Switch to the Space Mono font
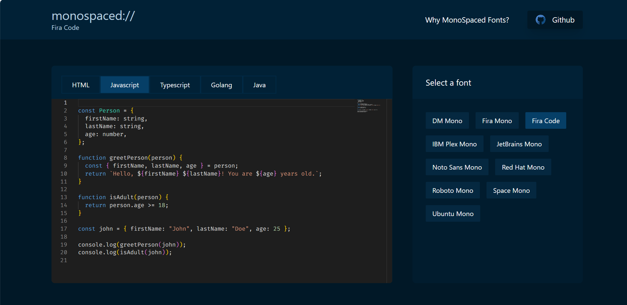Screen dimensions: 627x305 tap(511, 191)
